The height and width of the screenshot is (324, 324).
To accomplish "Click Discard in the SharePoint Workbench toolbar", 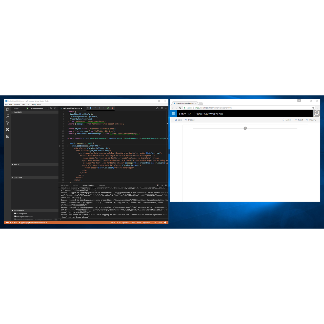I will pyautogui.click(x=190, y=120).
